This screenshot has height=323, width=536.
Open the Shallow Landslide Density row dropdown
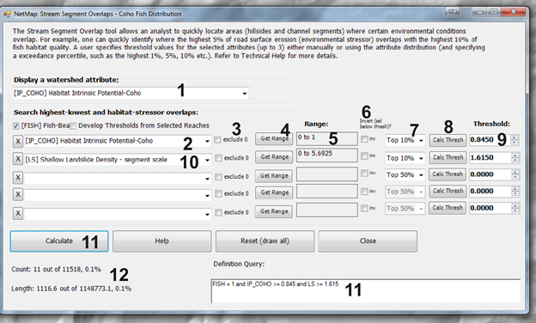[207, 160]
